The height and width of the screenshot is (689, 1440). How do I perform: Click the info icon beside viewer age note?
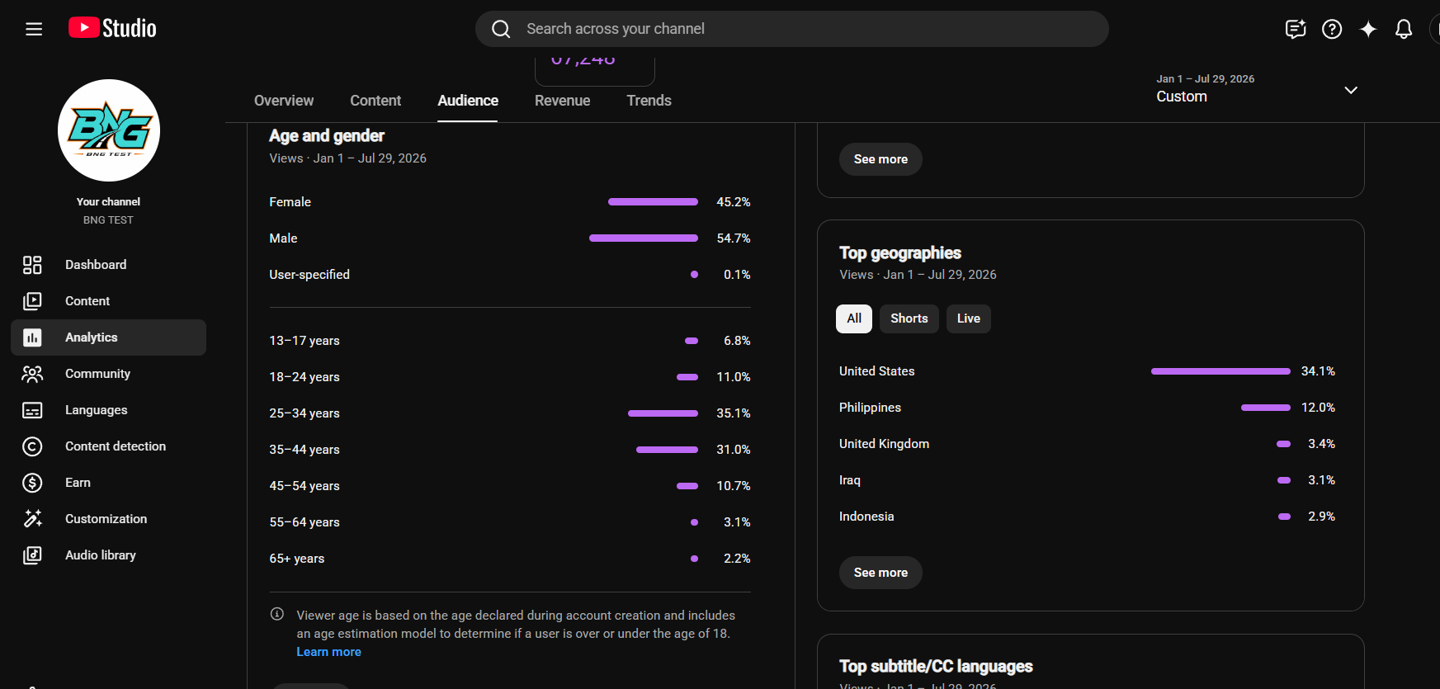(x=277, y=614)
